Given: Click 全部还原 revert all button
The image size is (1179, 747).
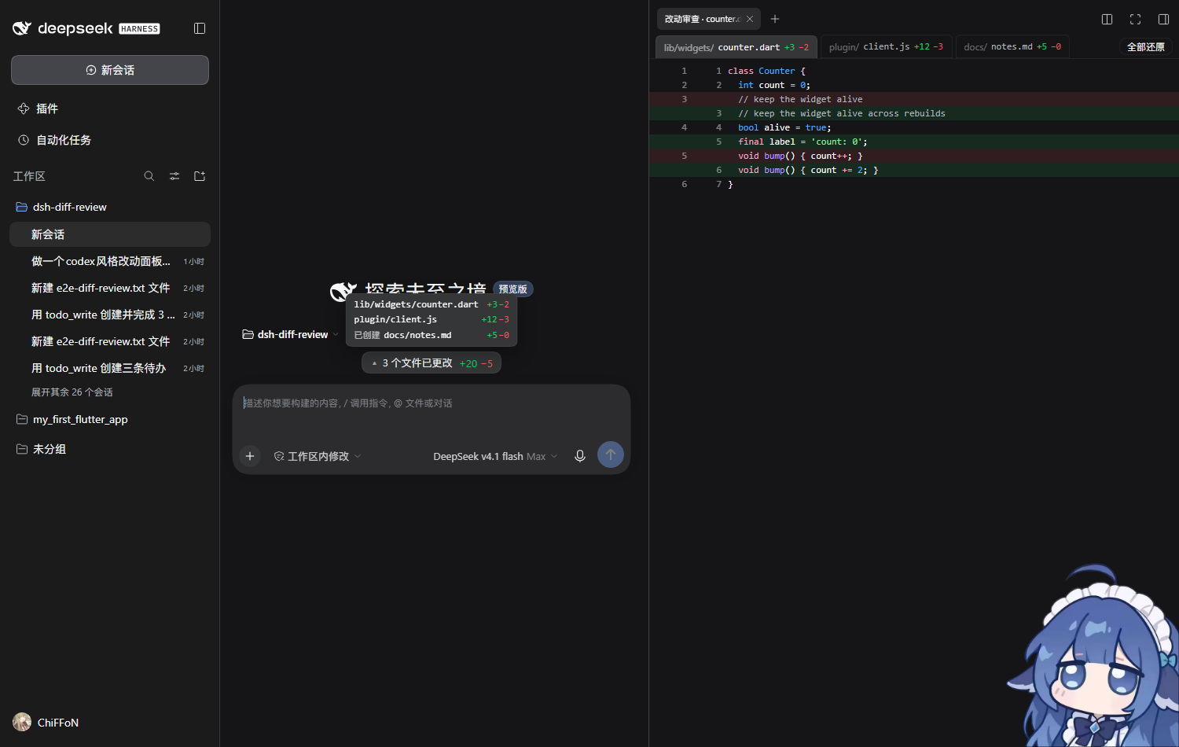Looking at the screenshot, I should (x=1146, y=47).
